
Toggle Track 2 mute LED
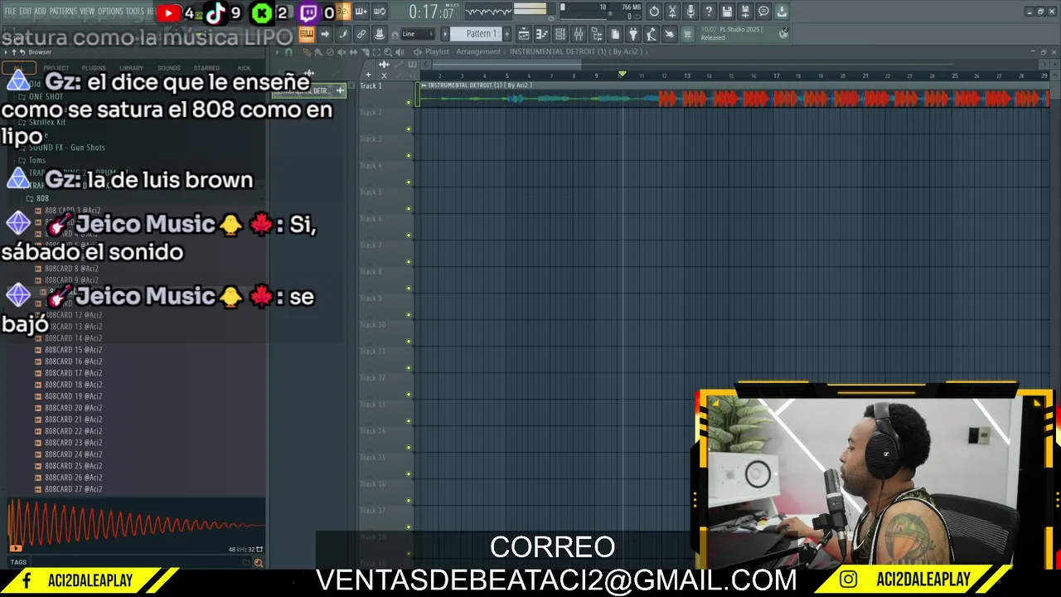pos(409,129)
